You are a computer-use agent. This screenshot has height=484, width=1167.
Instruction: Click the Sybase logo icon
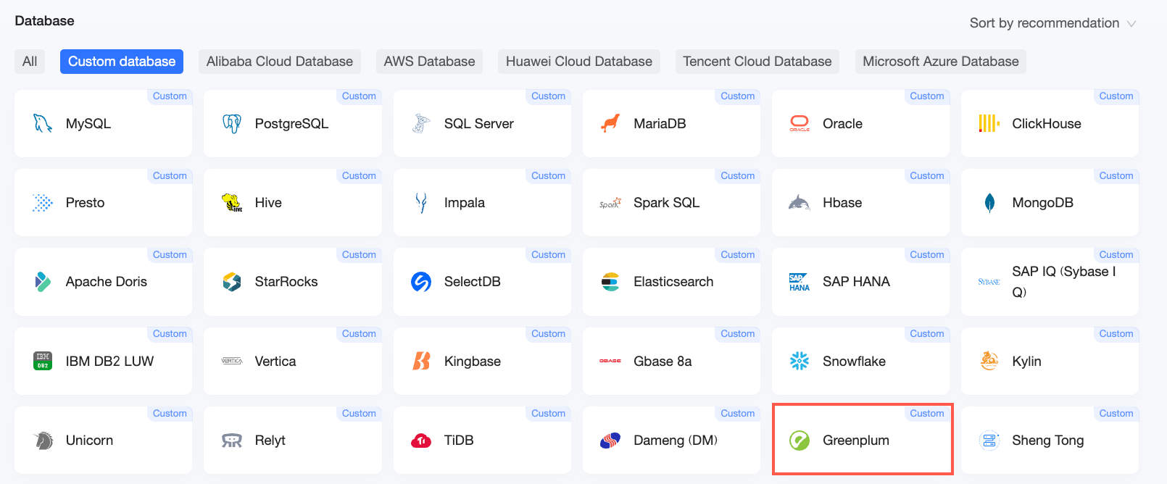[989, 282]
